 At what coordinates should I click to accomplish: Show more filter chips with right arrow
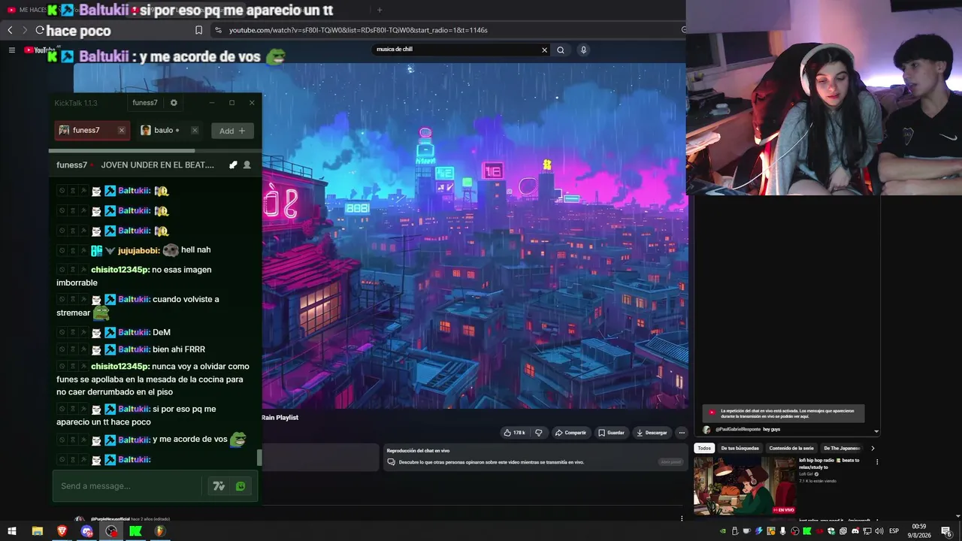[873, 449]
